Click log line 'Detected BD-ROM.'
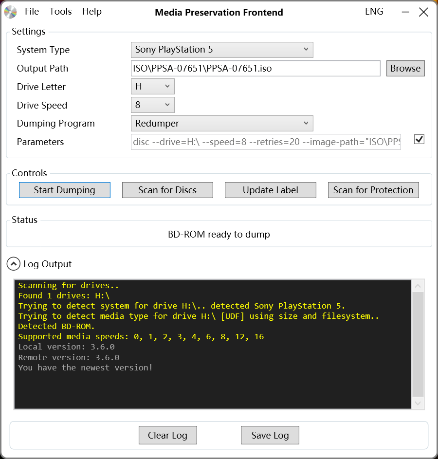438x459 pixels. click(x=56, y=326)
